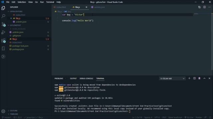Switch to the Debug Console tab
The width and height of the screenshot is (213, 119).
click(86, 78)
